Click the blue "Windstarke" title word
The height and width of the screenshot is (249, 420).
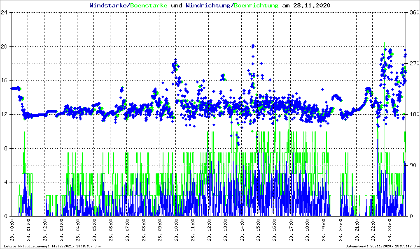(109, 6)
